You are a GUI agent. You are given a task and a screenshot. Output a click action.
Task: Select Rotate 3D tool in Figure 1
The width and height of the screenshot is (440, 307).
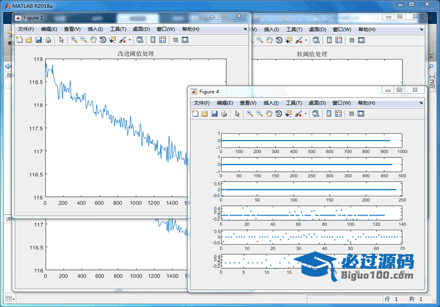point(103,40)
